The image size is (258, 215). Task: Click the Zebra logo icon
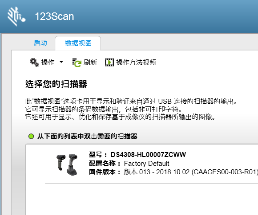pos(16,16)
